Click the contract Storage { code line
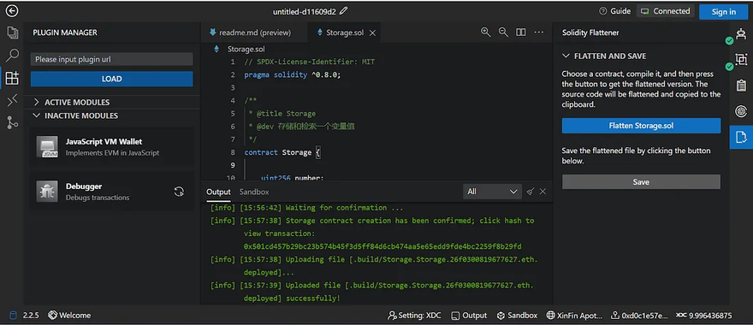 point(282,152)
